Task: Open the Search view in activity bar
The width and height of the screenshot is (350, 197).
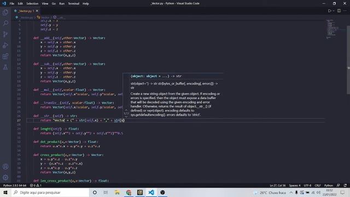Action: point(5,23)
